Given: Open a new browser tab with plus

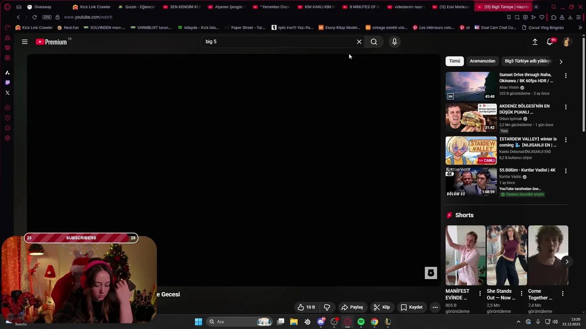Looking at the screenshot, I should click(536, 7).
